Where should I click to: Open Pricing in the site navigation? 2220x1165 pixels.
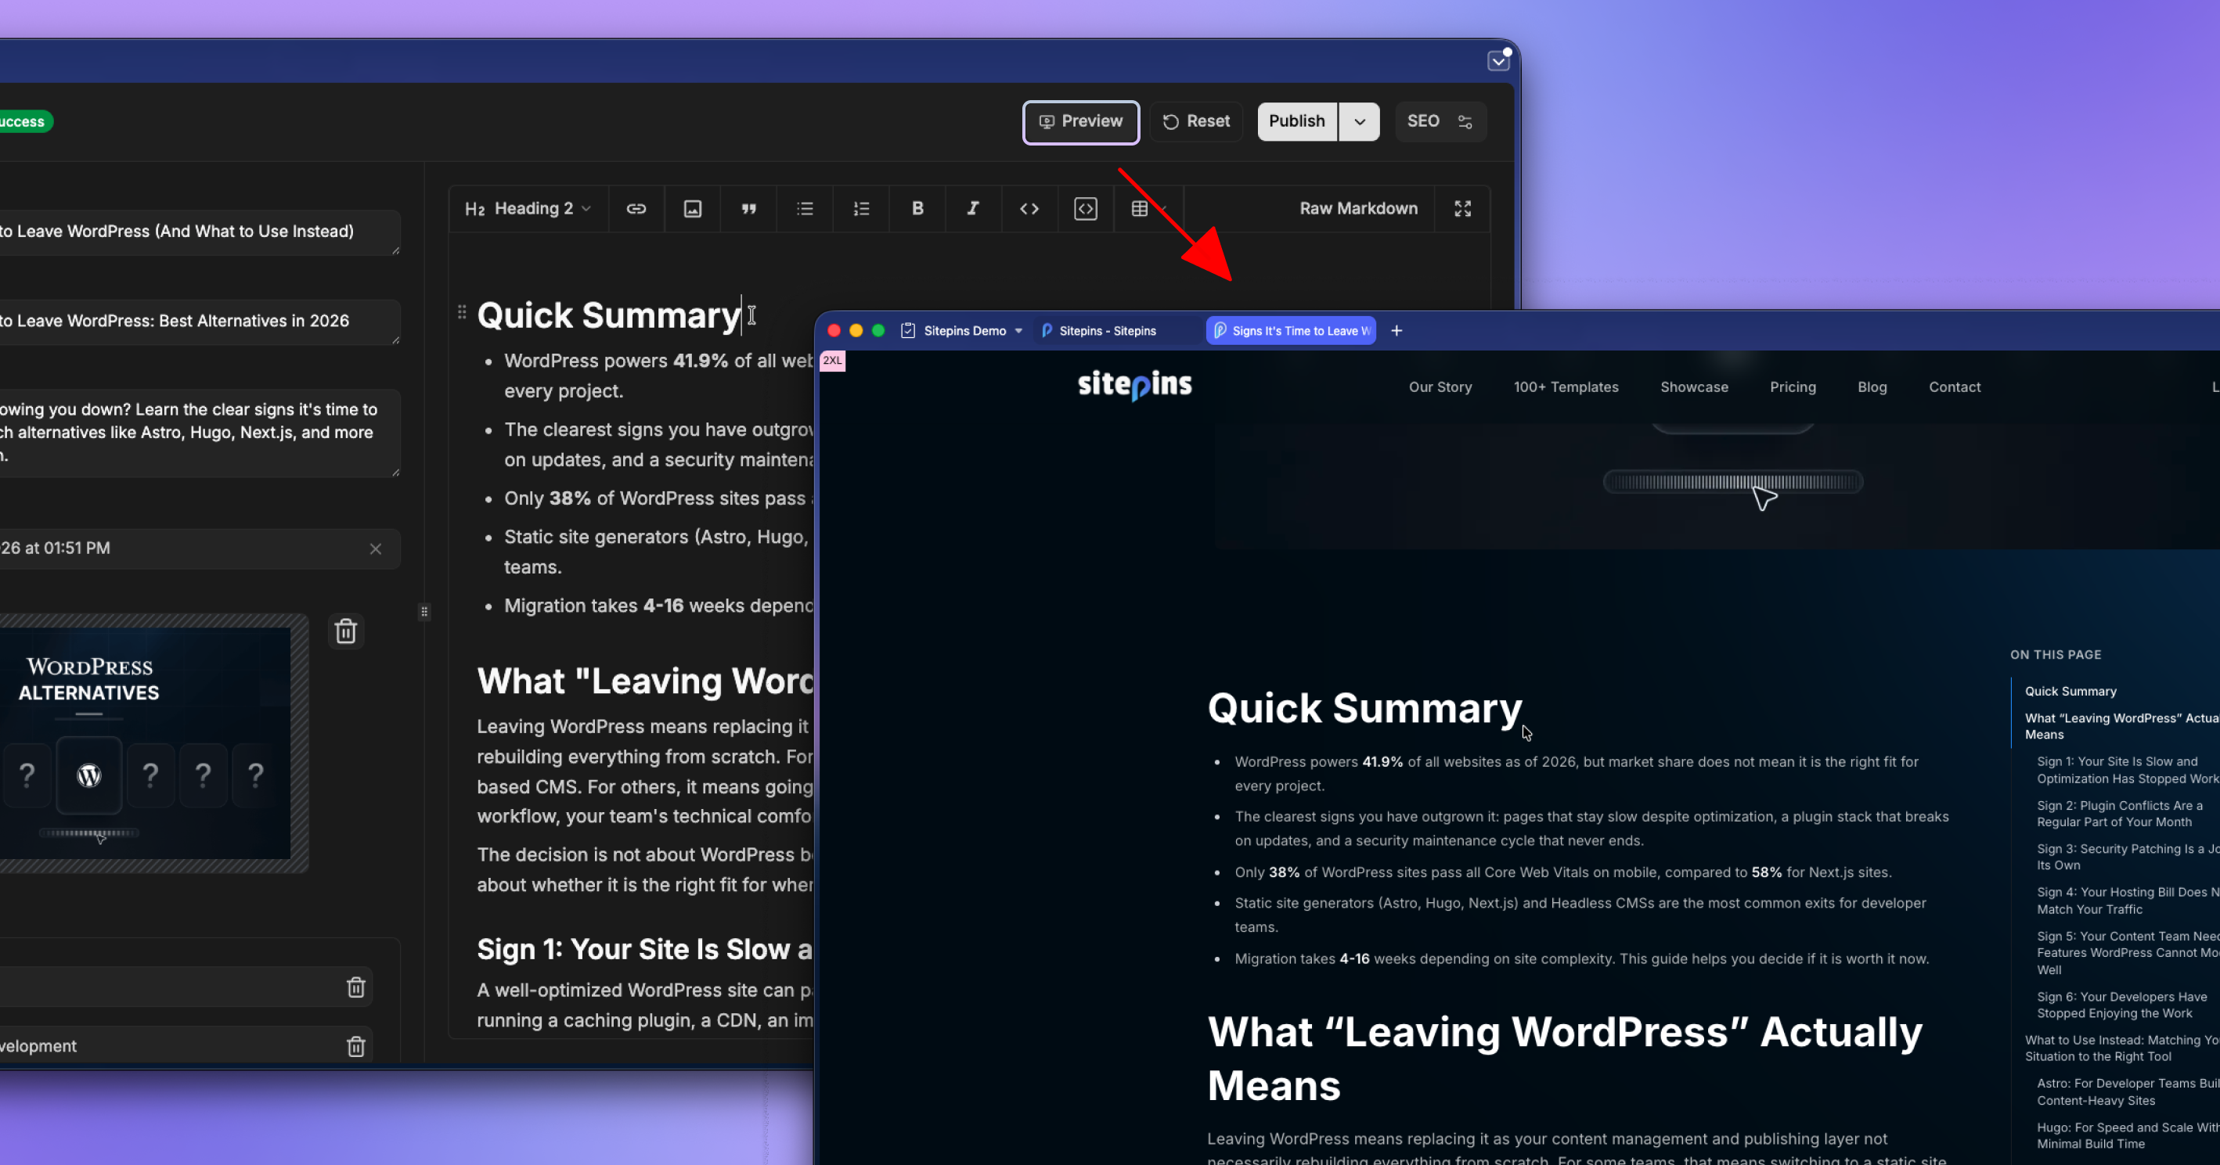coord(1793,387)
